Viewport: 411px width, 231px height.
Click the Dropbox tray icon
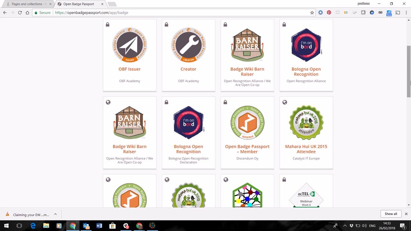(x=352, y=226)
